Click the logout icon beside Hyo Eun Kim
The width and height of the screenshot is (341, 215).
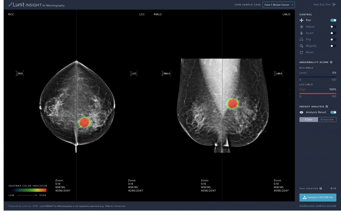pos(334,5)
